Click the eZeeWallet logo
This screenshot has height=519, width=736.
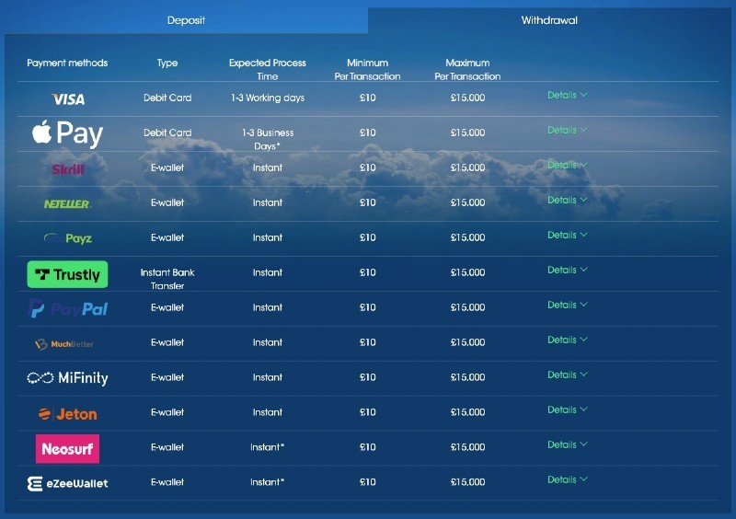click(x=67, y=483)
